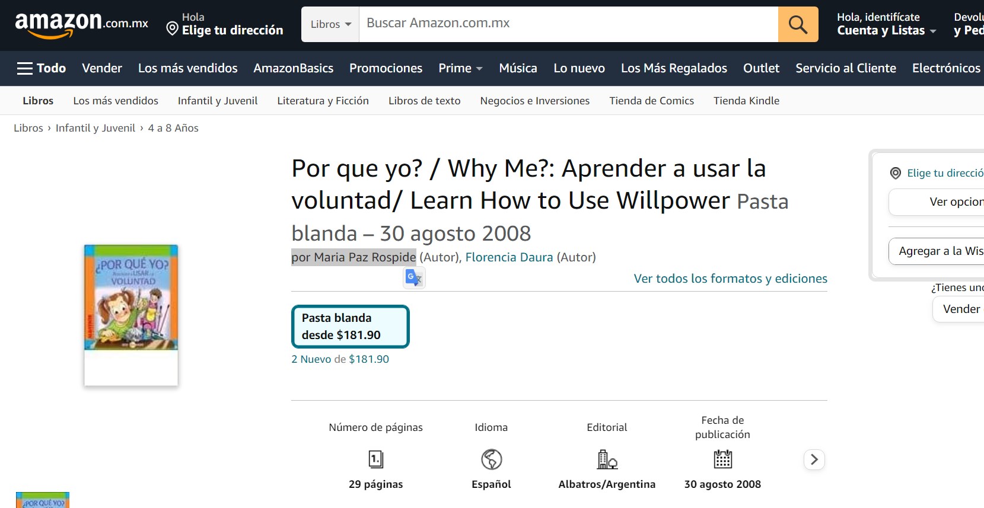Expand the Cuenta y Listas menu
The image size is (984, 508).
(886, 24)
